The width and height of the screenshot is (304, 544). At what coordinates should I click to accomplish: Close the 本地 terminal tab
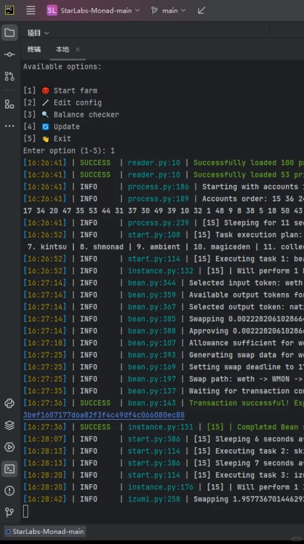pos(78,50)
